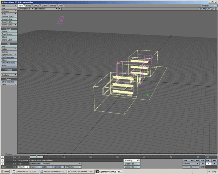Click frame 30 on the timeline

pos(117,157)
